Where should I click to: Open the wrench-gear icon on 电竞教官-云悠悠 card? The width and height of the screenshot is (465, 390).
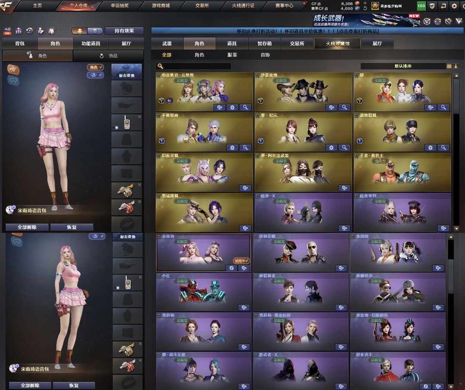coord(220,107)
